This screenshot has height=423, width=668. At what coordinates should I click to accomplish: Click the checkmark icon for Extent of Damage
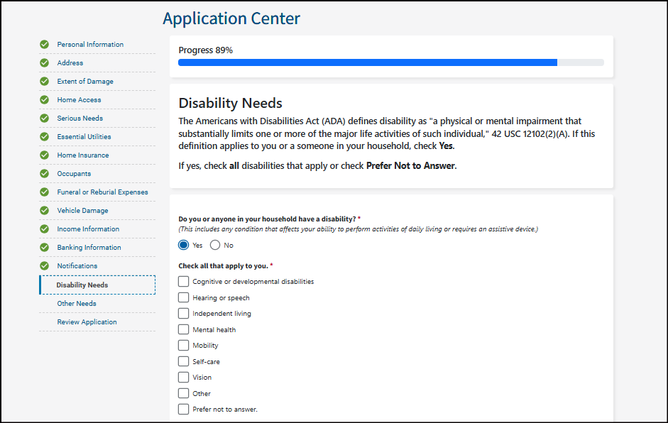click(x=45, y=82)
